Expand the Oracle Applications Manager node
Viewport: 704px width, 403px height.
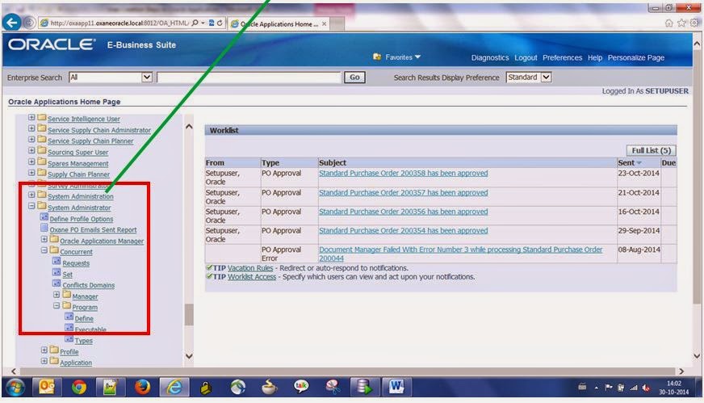tap(44, 239)
